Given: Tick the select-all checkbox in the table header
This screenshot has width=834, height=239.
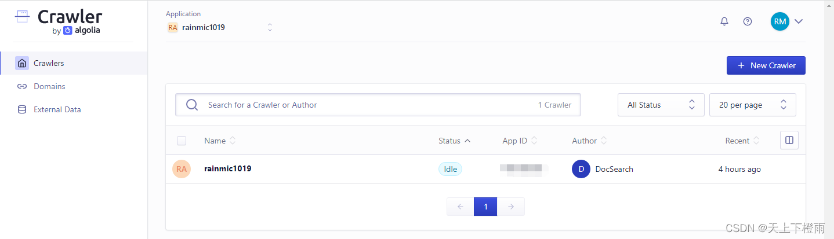Looking at the screenshot, I should pos(182,141).
